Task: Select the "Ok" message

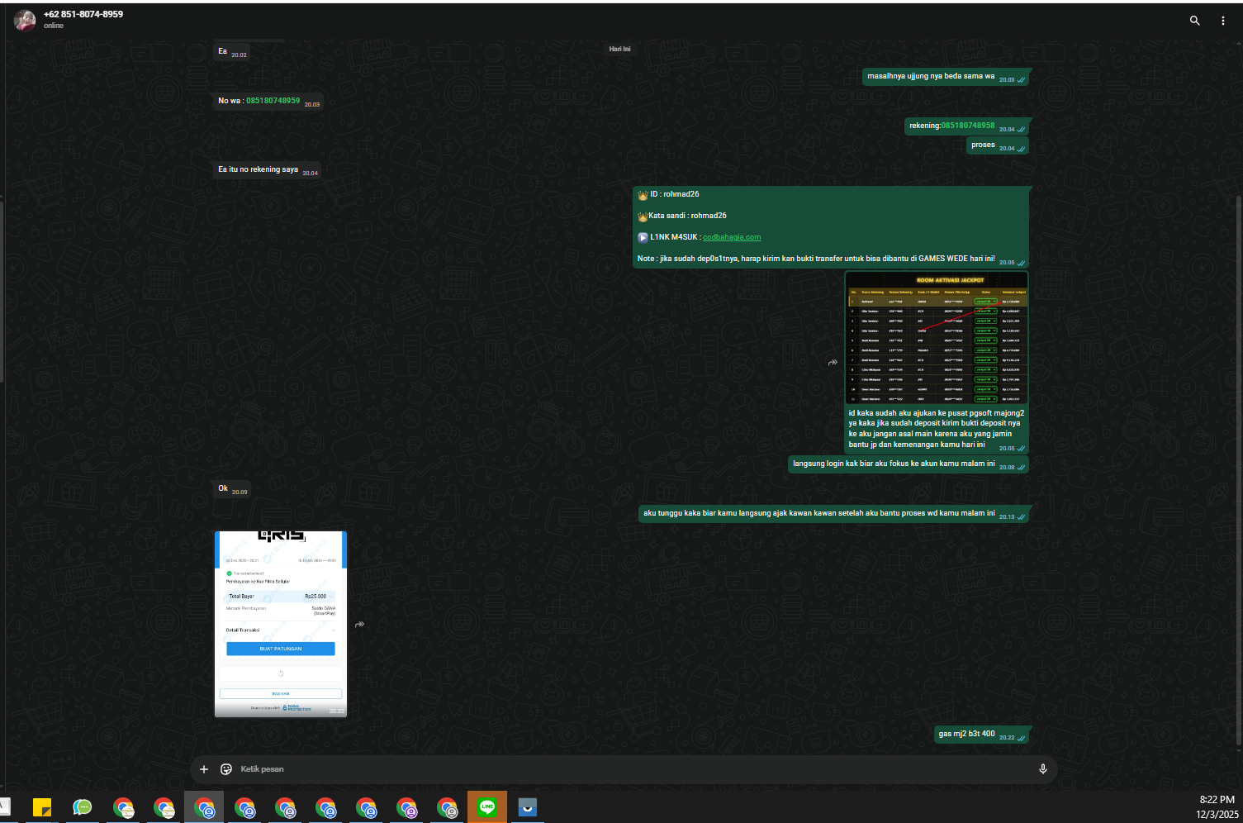Action: pyautogui.click(x=232, y=489)
